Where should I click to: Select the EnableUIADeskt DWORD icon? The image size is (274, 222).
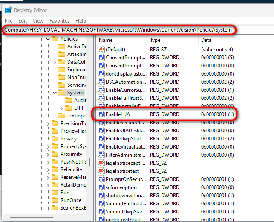click(101, 131)
